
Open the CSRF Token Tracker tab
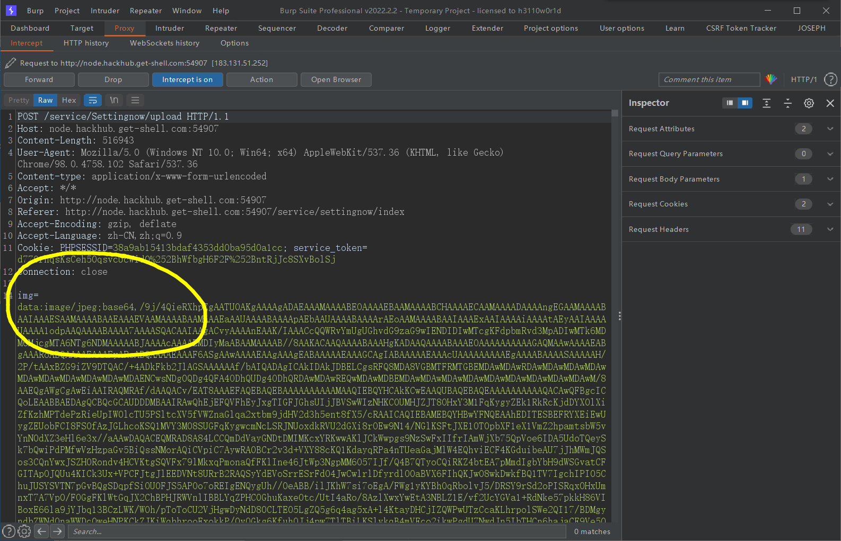click(x=741, y=28)
